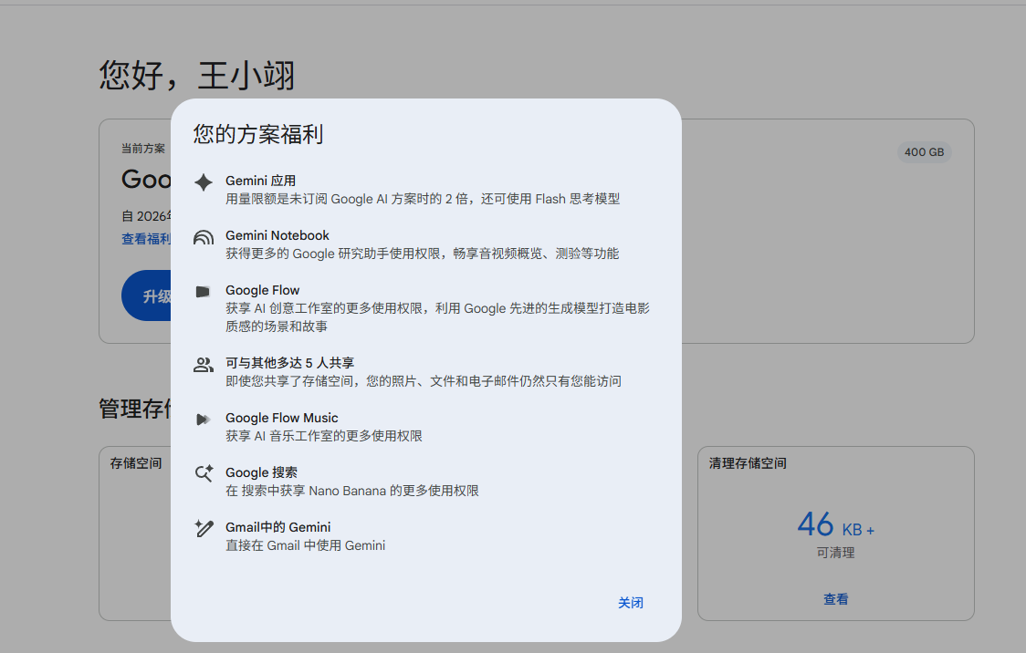
Task: Click the 即使您共享了存储空间 description line
Action: pos(424,381)
